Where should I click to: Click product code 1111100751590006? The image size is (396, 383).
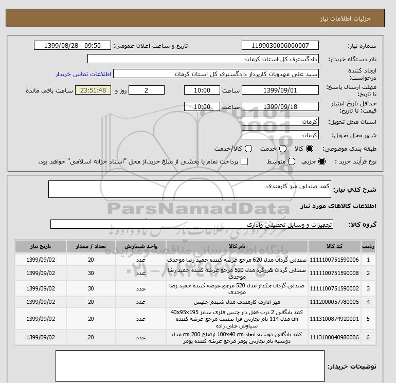[334, 260]
